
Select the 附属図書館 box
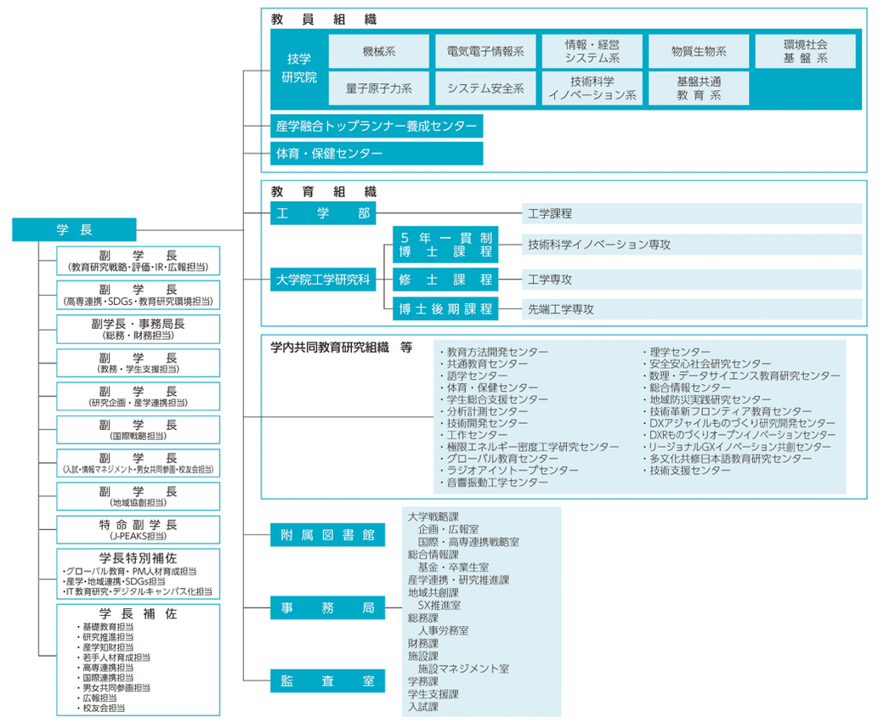[x=327, y=534]
